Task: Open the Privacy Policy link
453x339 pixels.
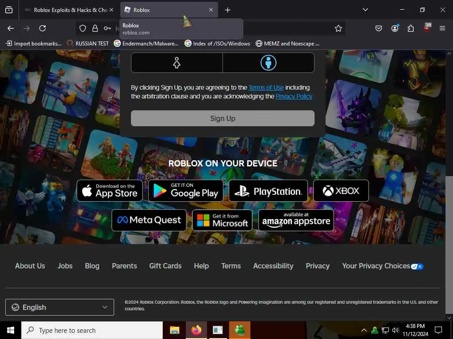Action: point(294,96)
